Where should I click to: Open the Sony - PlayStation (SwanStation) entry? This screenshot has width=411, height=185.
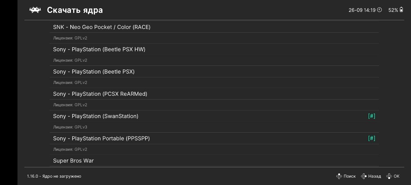point(96,116)
